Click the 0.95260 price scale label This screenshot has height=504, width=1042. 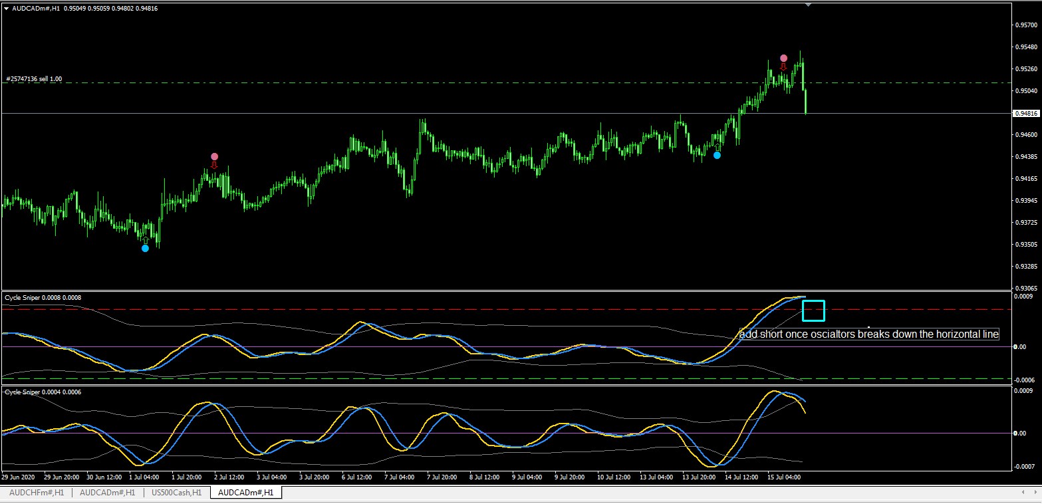point(1025,69)
